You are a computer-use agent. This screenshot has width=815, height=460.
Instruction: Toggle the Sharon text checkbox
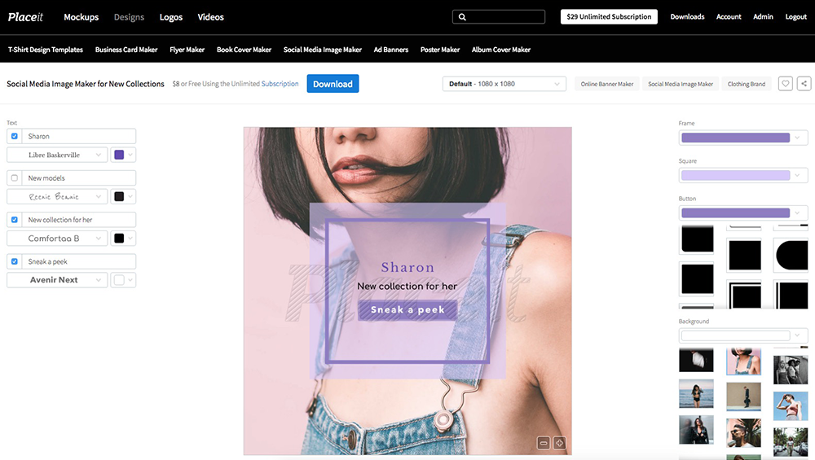15,136
